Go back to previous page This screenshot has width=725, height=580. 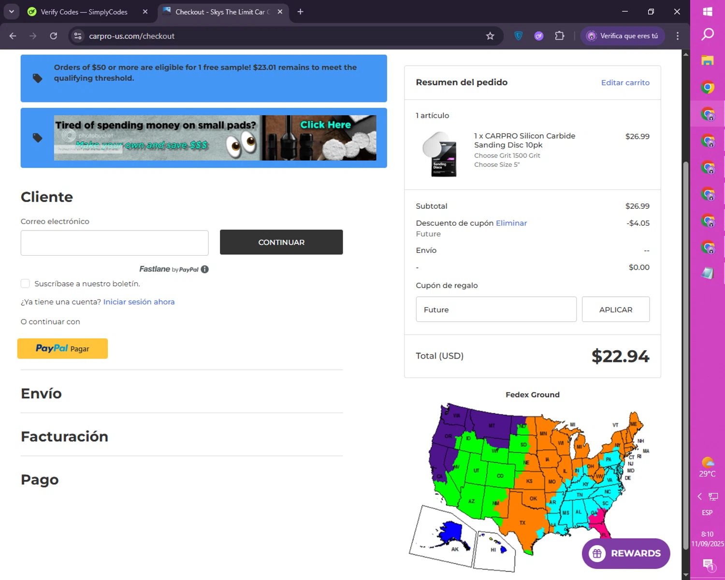click(13, 36)
